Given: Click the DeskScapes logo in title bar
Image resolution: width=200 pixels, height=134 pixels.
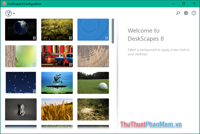Looking at the screenshot, I should [4, 4].
